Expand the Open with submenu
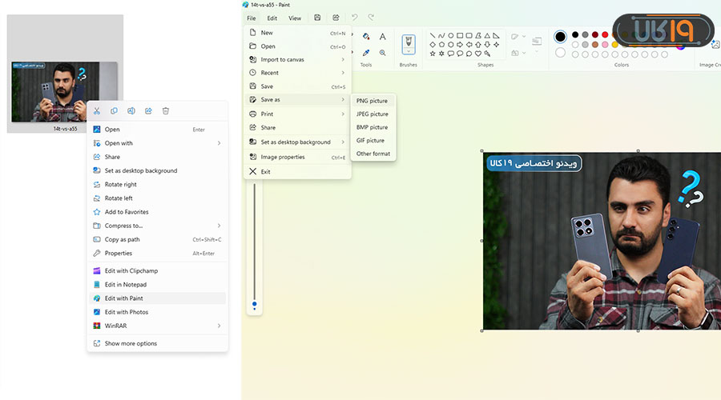Image resolution: width=721 pixels, height=400 pixels. coord(219,143)
